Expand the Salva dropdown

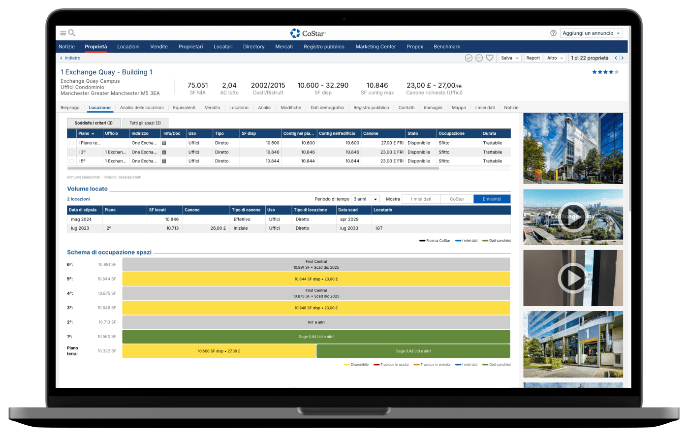click(x=509, y=58)
